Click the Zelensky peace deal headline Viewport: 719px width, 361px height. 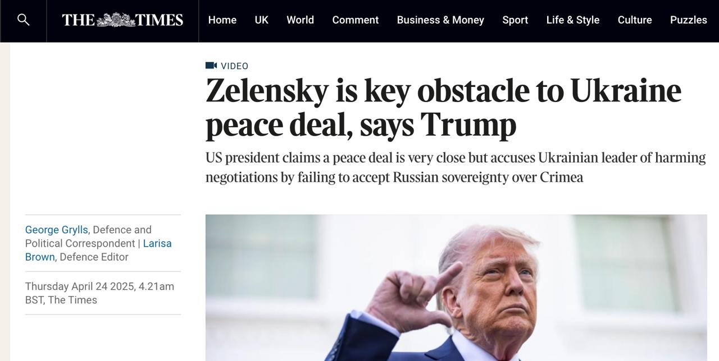pos(443,107)
